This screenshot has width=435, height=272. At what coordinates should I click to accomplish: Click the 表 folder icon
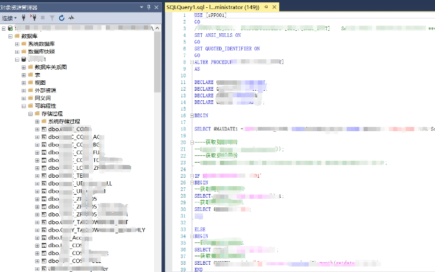(31, 75)
